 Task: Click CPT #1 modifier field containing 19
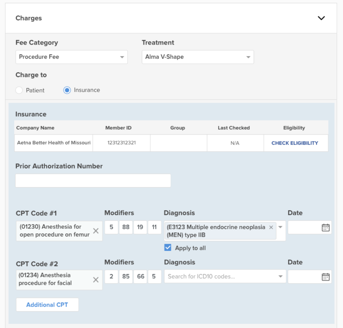tap(140, 227)
